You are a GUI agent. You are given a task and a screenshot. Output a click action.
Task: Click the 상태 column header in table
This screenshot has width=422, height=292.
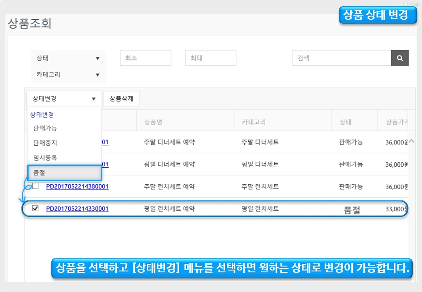click(x=345, y=122)
